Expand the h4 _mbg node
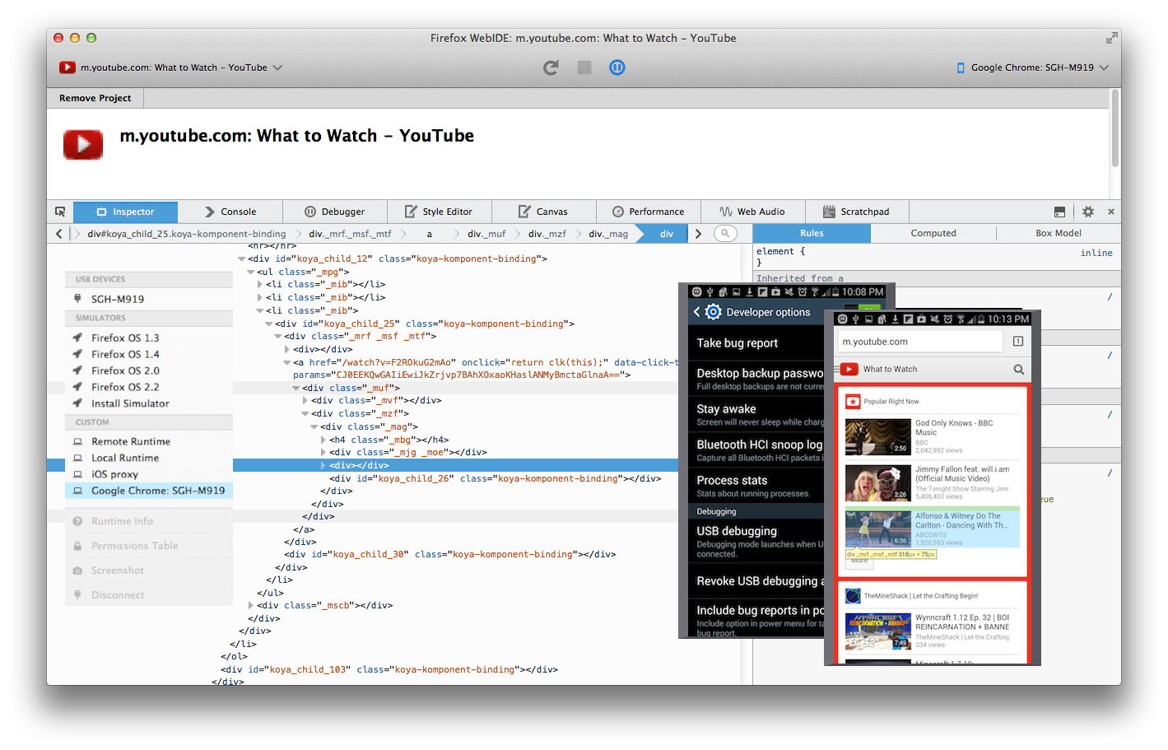This screenshot has width=1168, height=750. coord(323,440)
